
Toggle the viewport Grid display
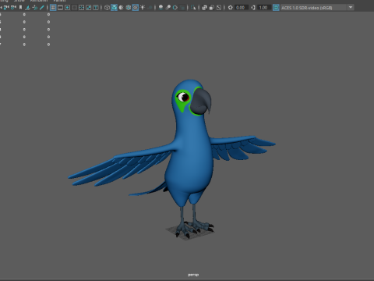point(53,8)
